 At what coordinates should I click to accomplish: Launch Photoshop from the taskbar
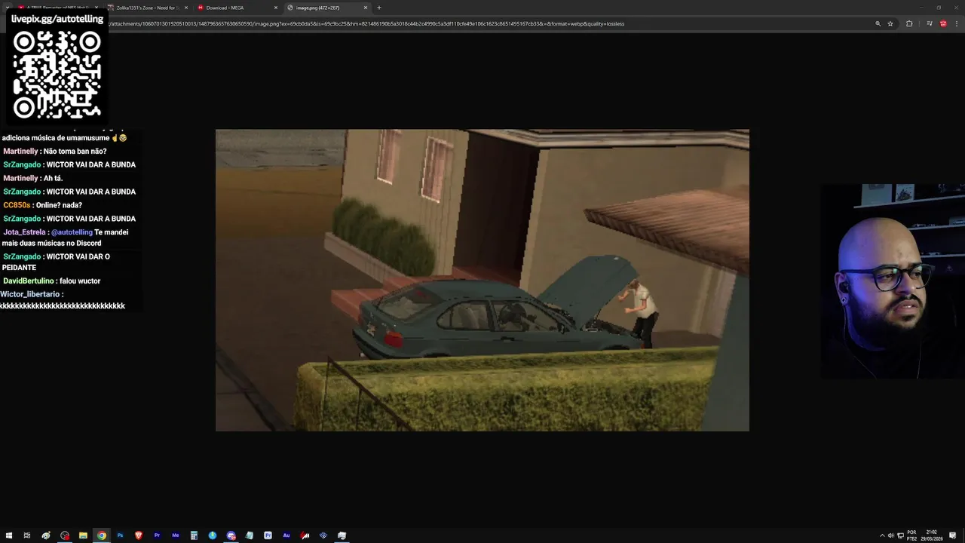click(x=120, y=535)
